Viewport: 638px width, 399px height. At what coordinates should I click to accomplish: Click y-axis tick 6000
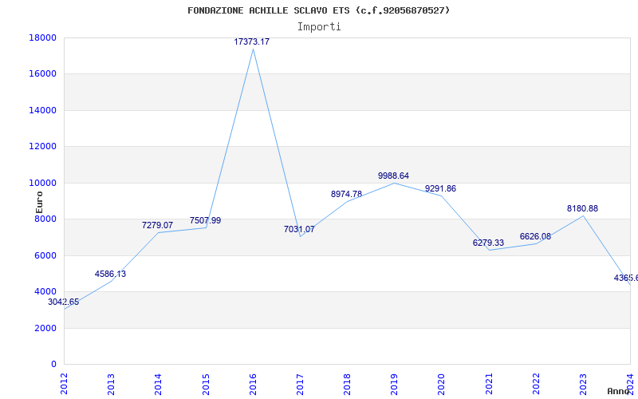pos(45,255)
